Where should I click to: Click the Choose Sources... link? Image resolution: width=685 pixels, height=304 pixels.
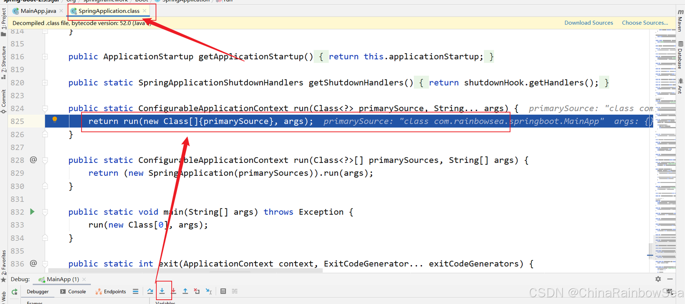tap(645, 23)
